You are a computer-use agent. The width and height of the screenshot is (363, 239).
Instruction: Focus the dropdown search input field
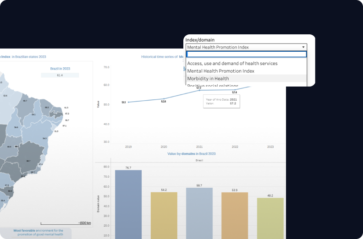click(246, 54)
